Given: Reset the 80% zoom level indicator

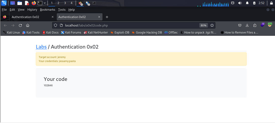Looking at the screenshot, I should [x=203, y=25].
